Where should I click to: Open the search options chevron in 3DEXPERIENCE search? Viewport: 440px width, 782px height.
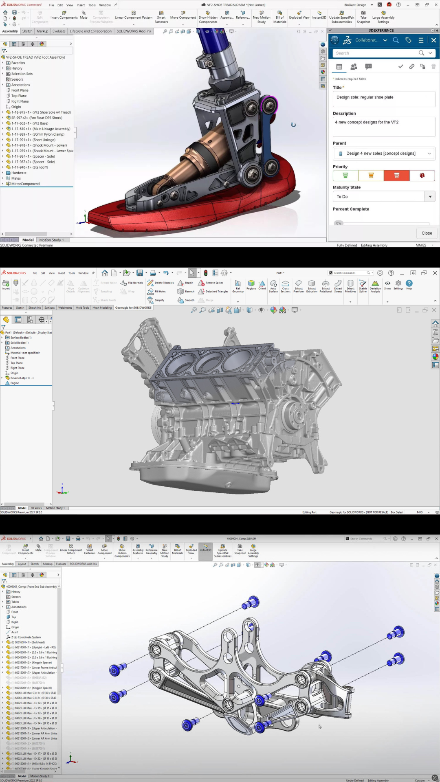tap(430, 53)
